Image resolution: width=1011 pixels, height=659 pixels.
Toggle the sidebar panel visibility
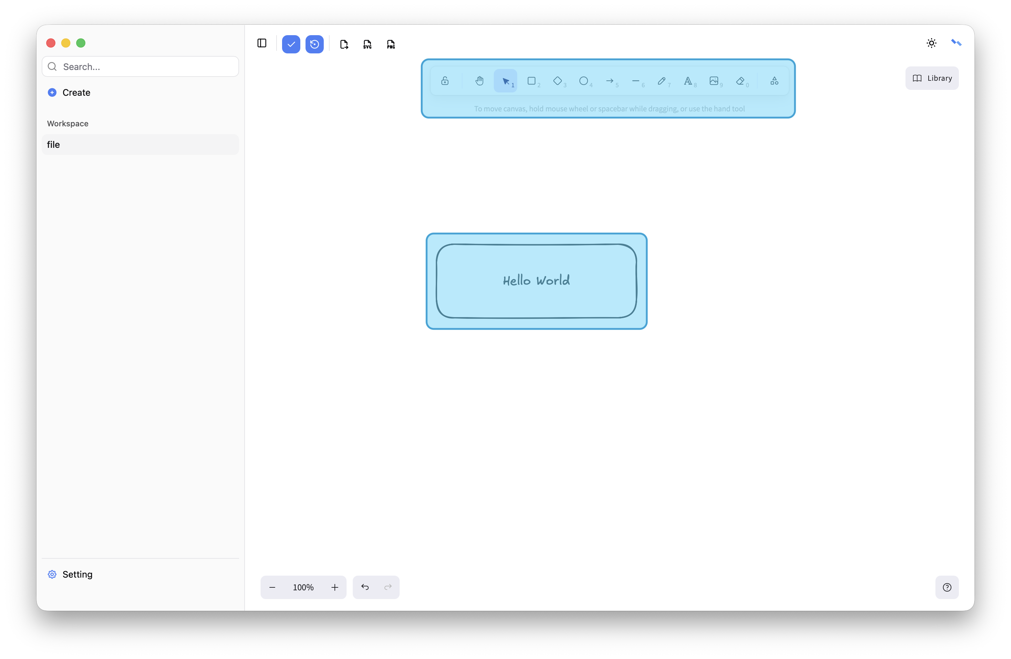pos(262,43)
